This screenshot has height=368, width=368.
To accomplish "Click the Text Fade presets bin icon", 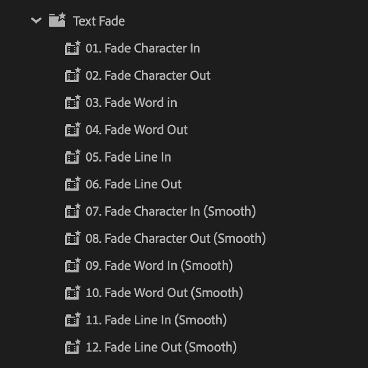I will point(57,20).
